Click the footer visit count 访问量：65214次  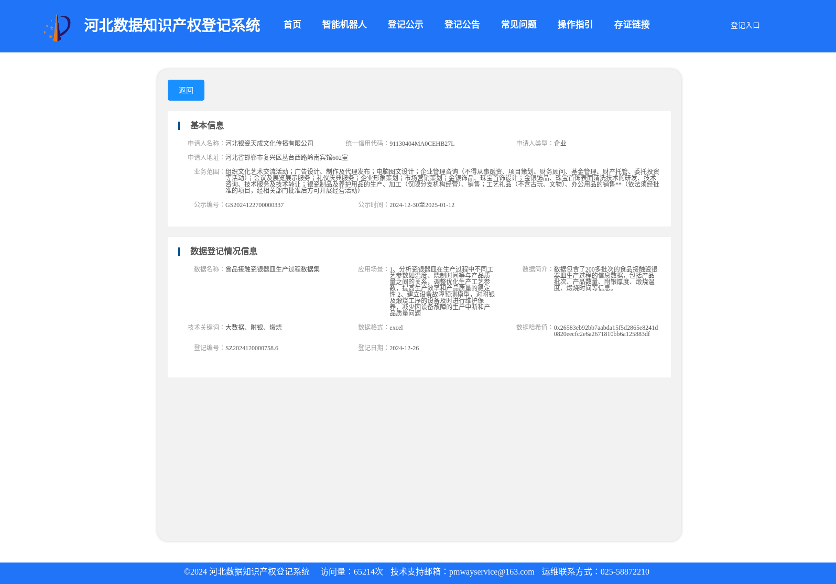pyautogui.click(x=352, y=572)
